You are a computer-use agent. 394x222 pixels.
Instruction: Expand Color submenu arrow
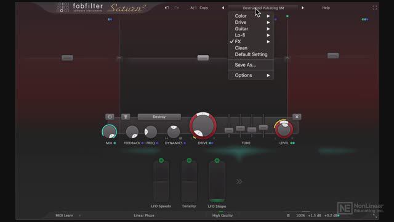pyautogui.click(x=268, y=16)
